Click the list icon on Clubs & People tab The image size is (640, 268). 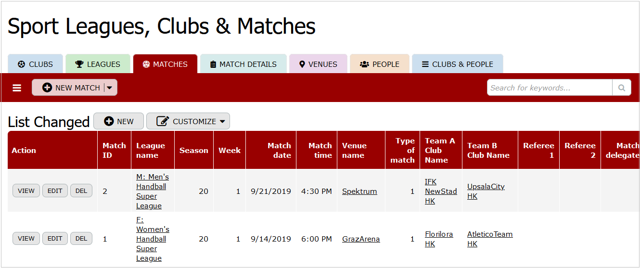pyautogui.click(x=425, y=64)
